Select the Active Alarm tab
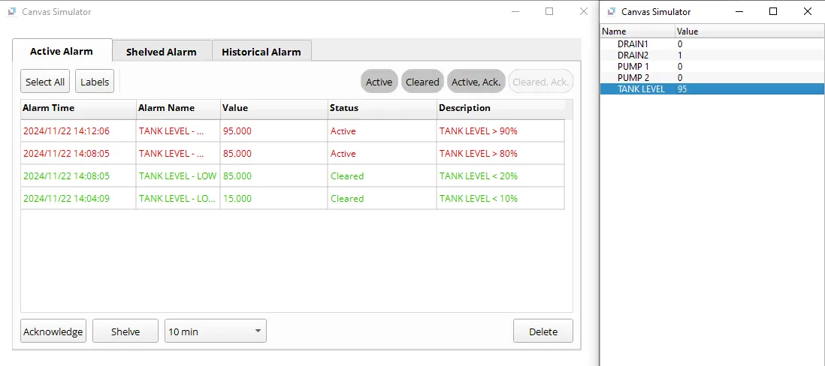This screenshot has width=825, height=366. 62,51
